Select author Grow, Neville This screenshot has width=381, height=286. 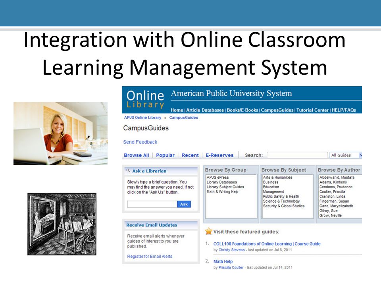[x=331, y=215]
